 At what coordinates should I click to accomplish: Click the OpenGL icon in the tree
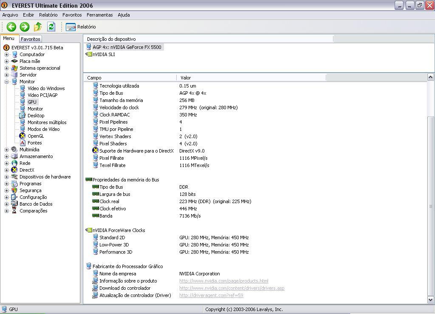[23, 136]
